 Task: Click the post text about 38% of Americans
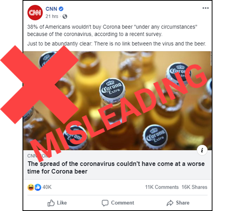pos(112,31)
